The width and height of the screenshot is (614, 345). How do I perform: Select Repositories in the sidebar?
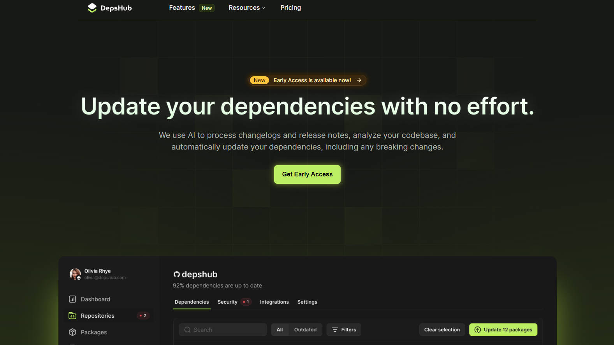[x=109, y=316]
